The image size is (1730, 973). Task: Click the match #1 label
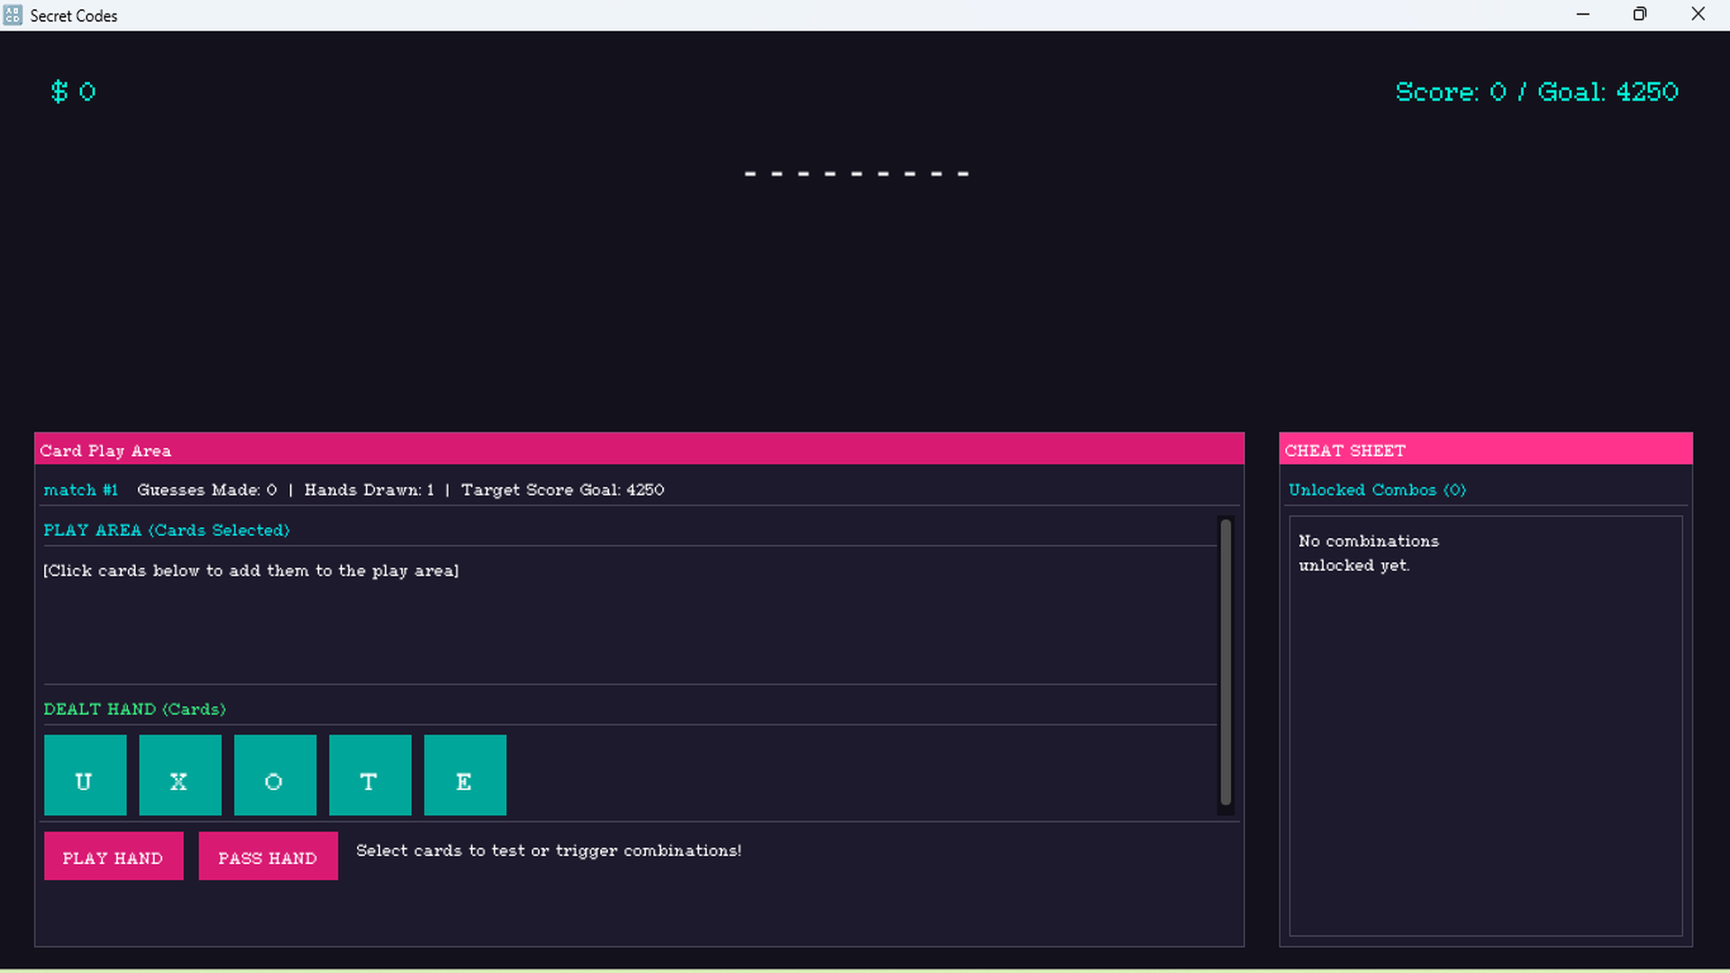click(81, 490)
